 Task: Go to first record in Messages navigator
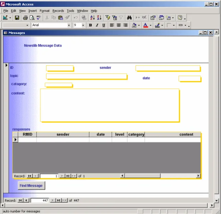point(20,200)
